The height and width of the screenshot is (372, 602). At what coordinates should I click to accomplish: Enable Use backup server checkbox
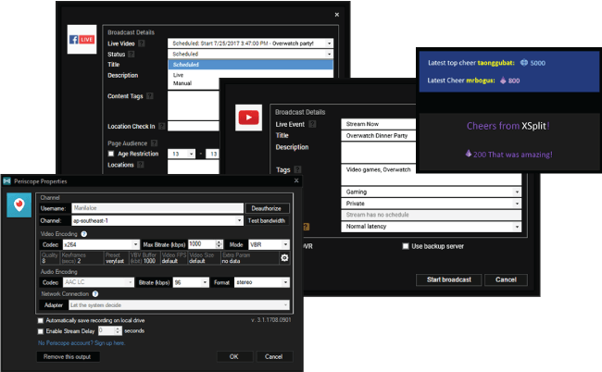(406, 246)
